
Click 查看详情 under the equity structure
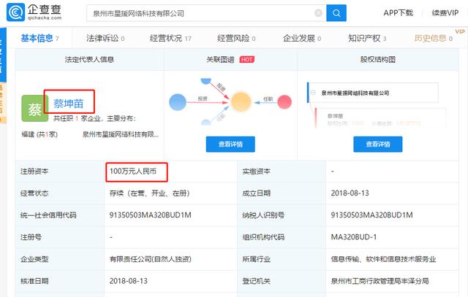click(x=378, y=144)
